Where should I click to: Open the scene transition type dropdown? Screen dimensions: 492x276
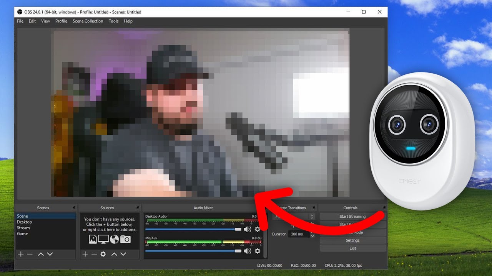(x=294, y=217)
